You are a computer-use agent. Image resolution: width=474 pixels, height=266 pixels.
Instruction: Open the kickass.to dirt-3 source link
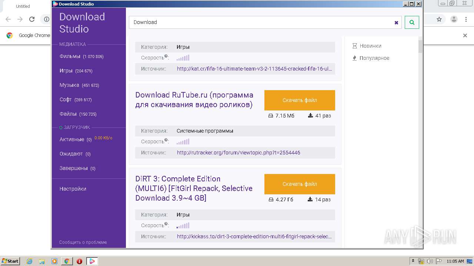click(x=254, y=236)
